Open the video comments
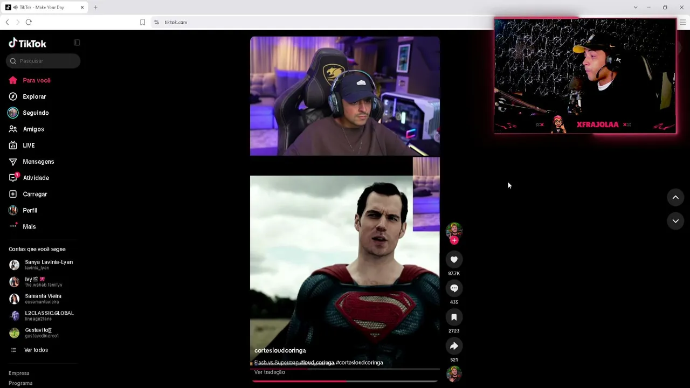 454,288
